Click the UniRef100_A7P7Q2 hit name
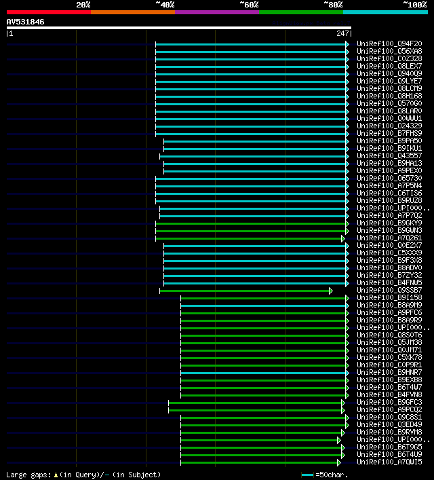The height and width of the screenshot is (480, 434). tap(389, 215)
